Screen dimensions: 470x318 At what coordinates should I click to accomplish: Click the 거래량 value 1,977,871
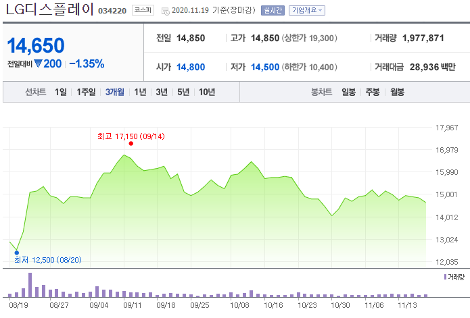pos(423,38)
